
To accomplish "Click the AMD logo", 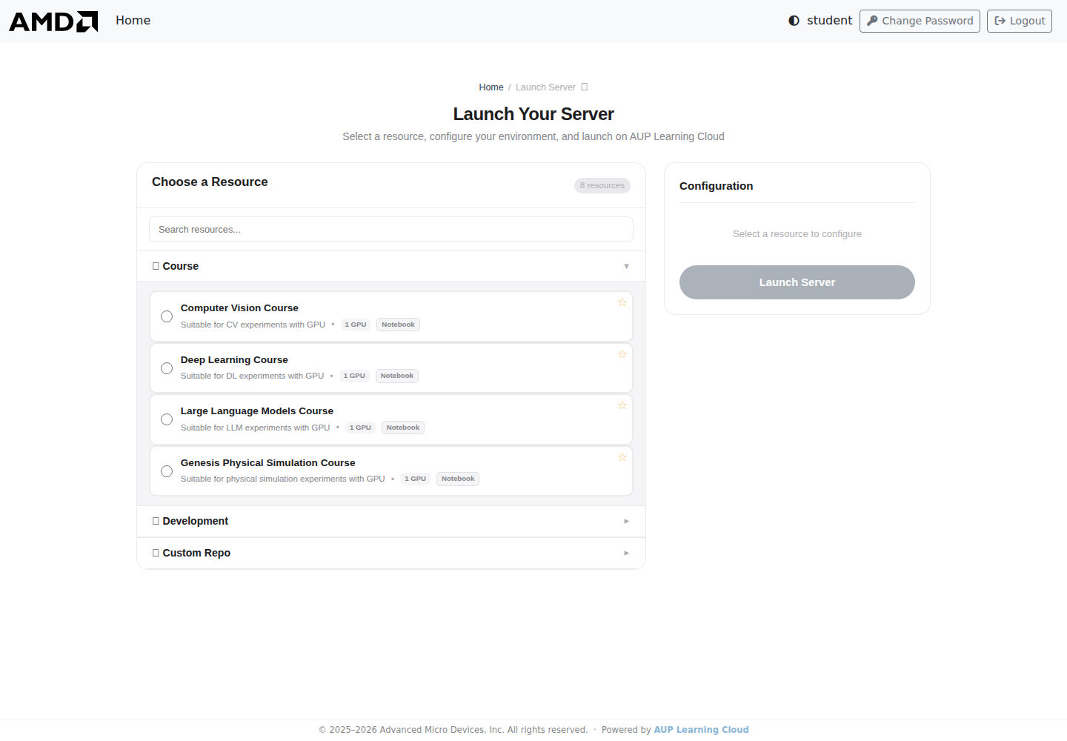I will [x=53, y=21].
